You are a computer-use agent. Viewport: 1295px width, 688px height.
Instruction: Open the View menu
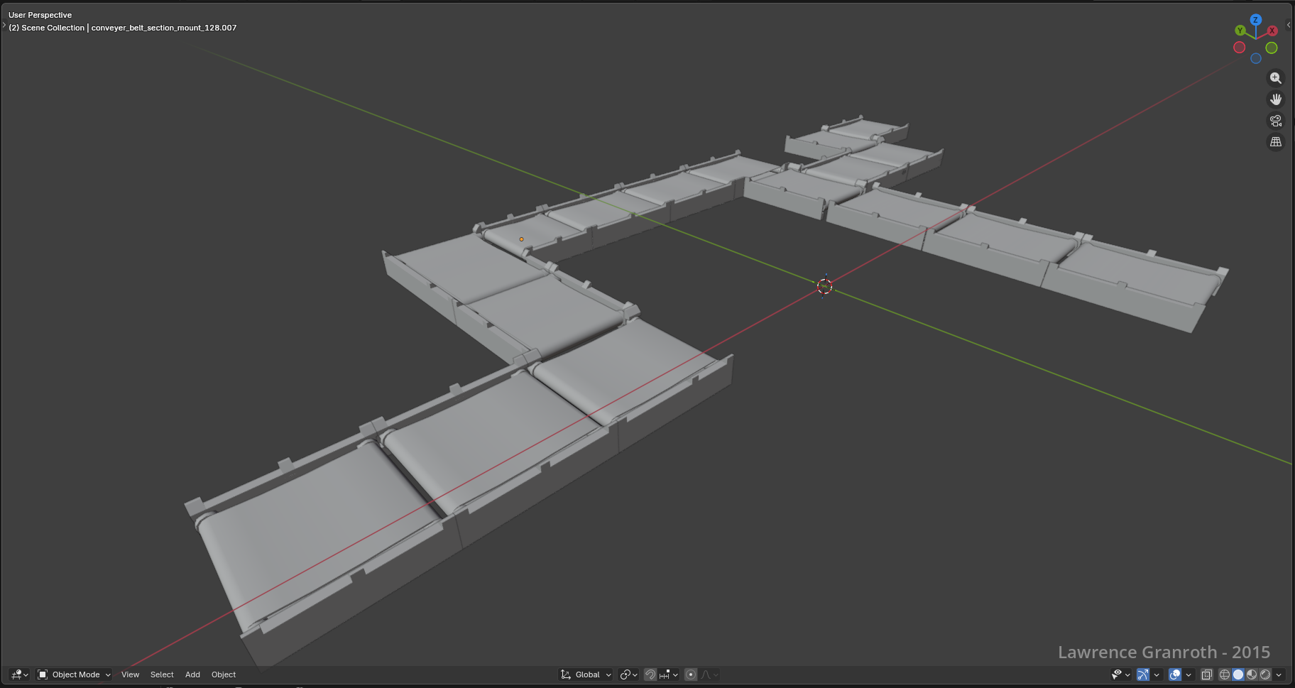[130, 675]
